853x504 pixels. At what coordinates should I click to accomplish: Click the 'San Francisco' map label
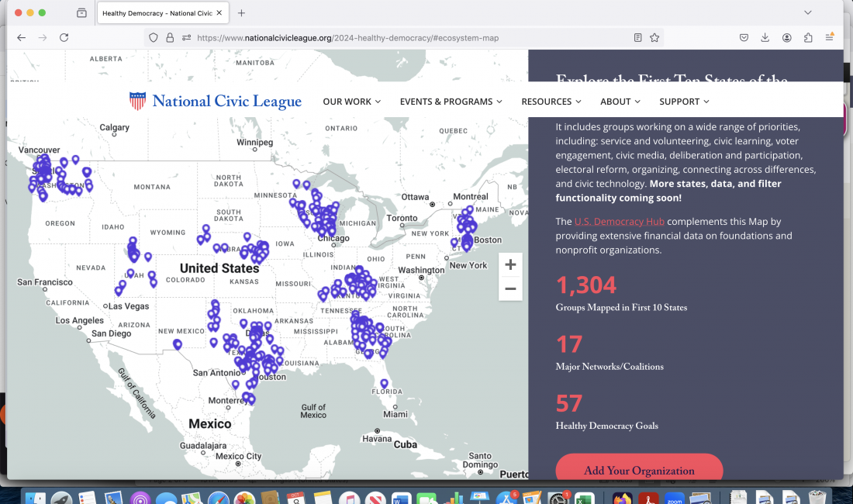45,282
